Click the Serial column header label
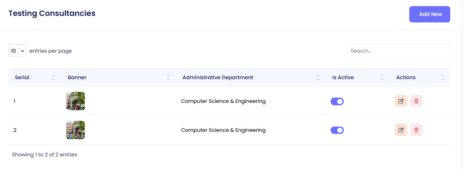Screen dimensions: 465x169 (22, 78)
